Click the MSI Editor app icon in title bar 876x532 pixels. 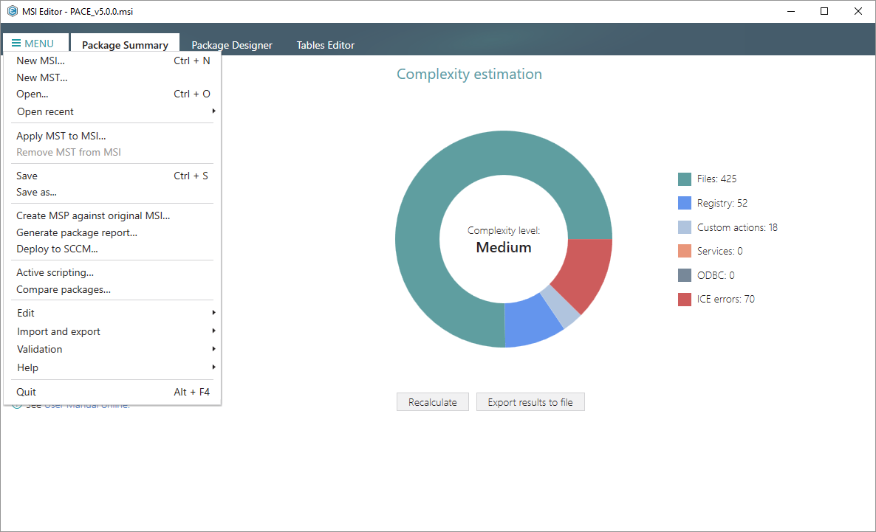tap(13, 11)
